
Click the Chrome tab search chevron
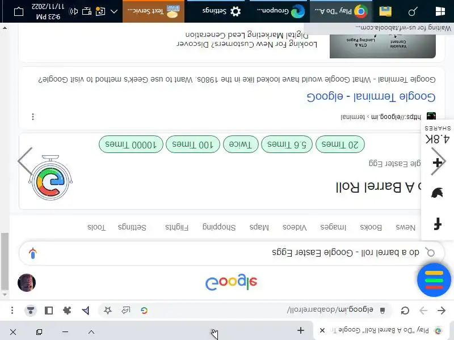91,332
